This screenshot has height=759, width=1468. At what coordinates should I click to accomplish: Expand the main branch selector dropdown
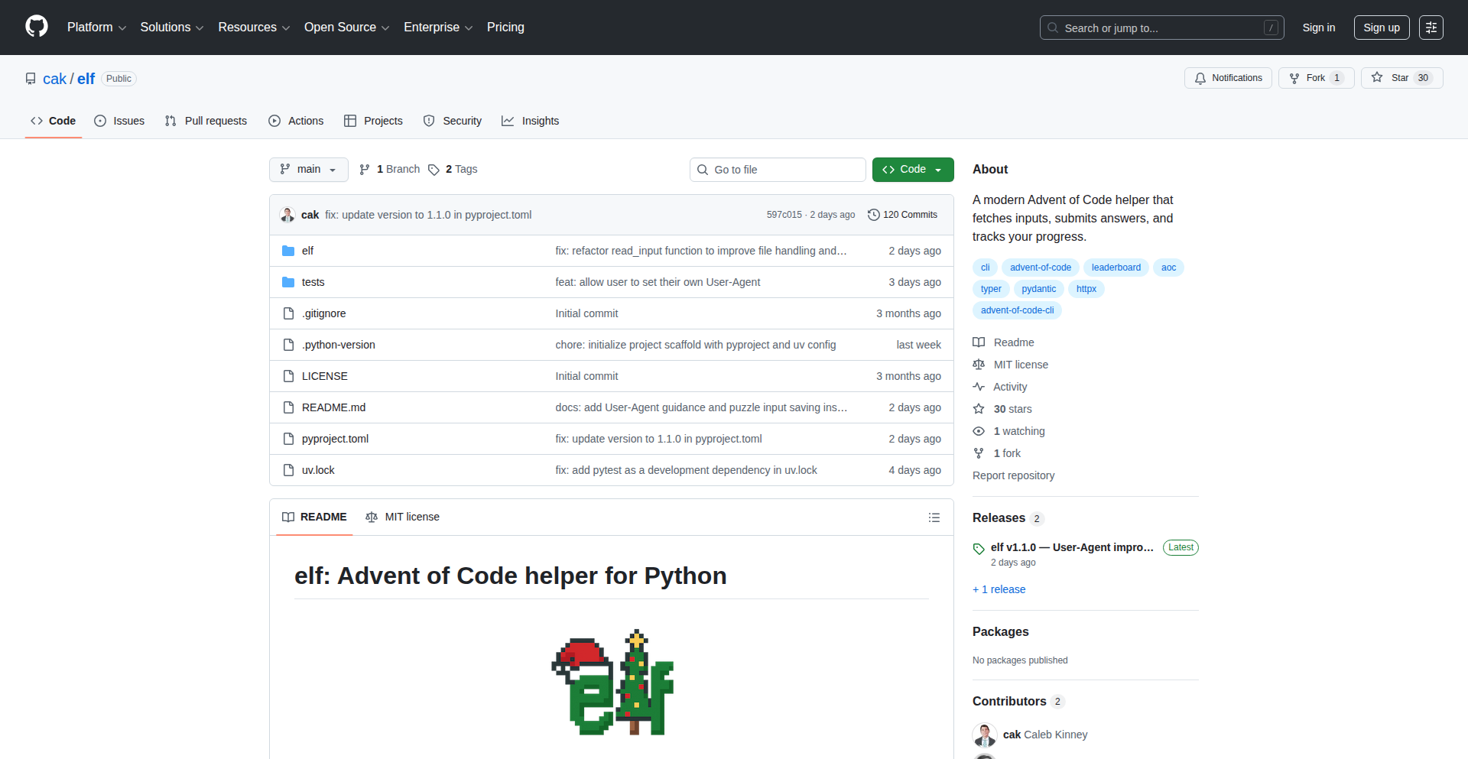click(x=308, y=170)
